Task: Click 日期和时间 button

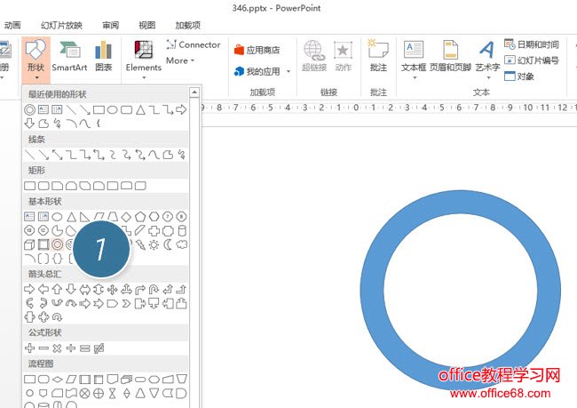Action: (532, 44)
